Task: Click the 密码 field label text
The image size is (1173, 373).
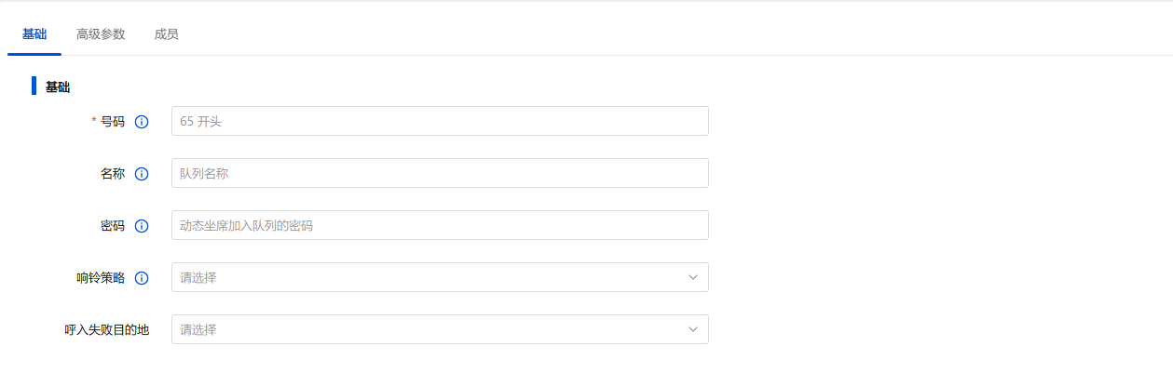Action: pyautogui.click(x=113, y=226)
